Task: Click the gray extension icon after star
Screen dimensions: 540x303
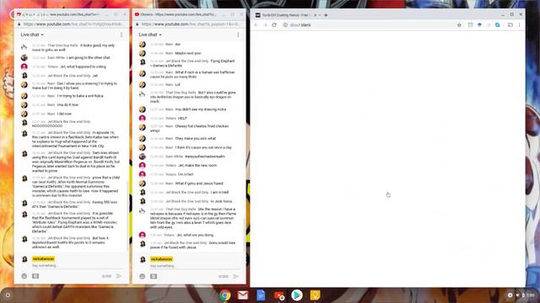Action: (x=470, y=24)
